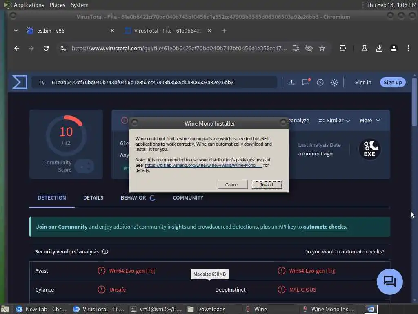The height and width of the screenshot is (314, 418).
Task: Click the Reanalyze button
Action: [x=299, y=121]
